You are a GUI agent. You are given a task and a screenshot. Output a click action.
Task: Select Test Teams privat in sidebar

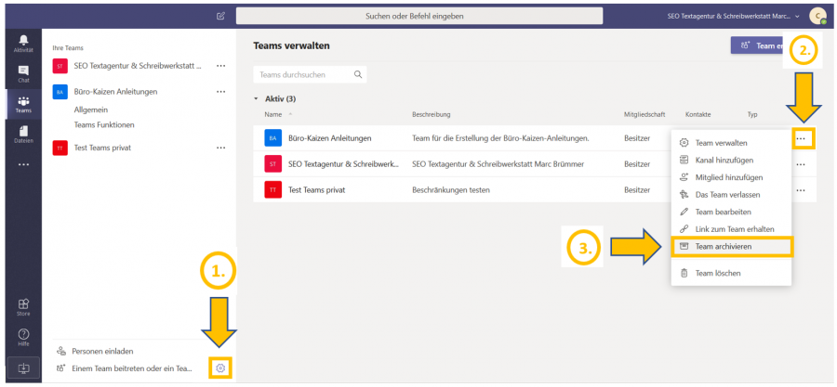102,148
